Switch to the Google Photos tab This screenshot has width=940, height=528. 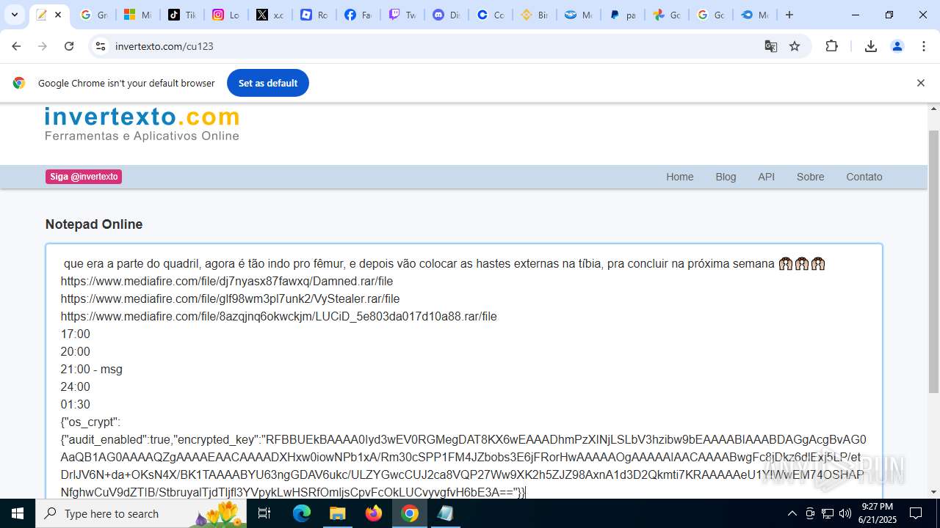666,15
